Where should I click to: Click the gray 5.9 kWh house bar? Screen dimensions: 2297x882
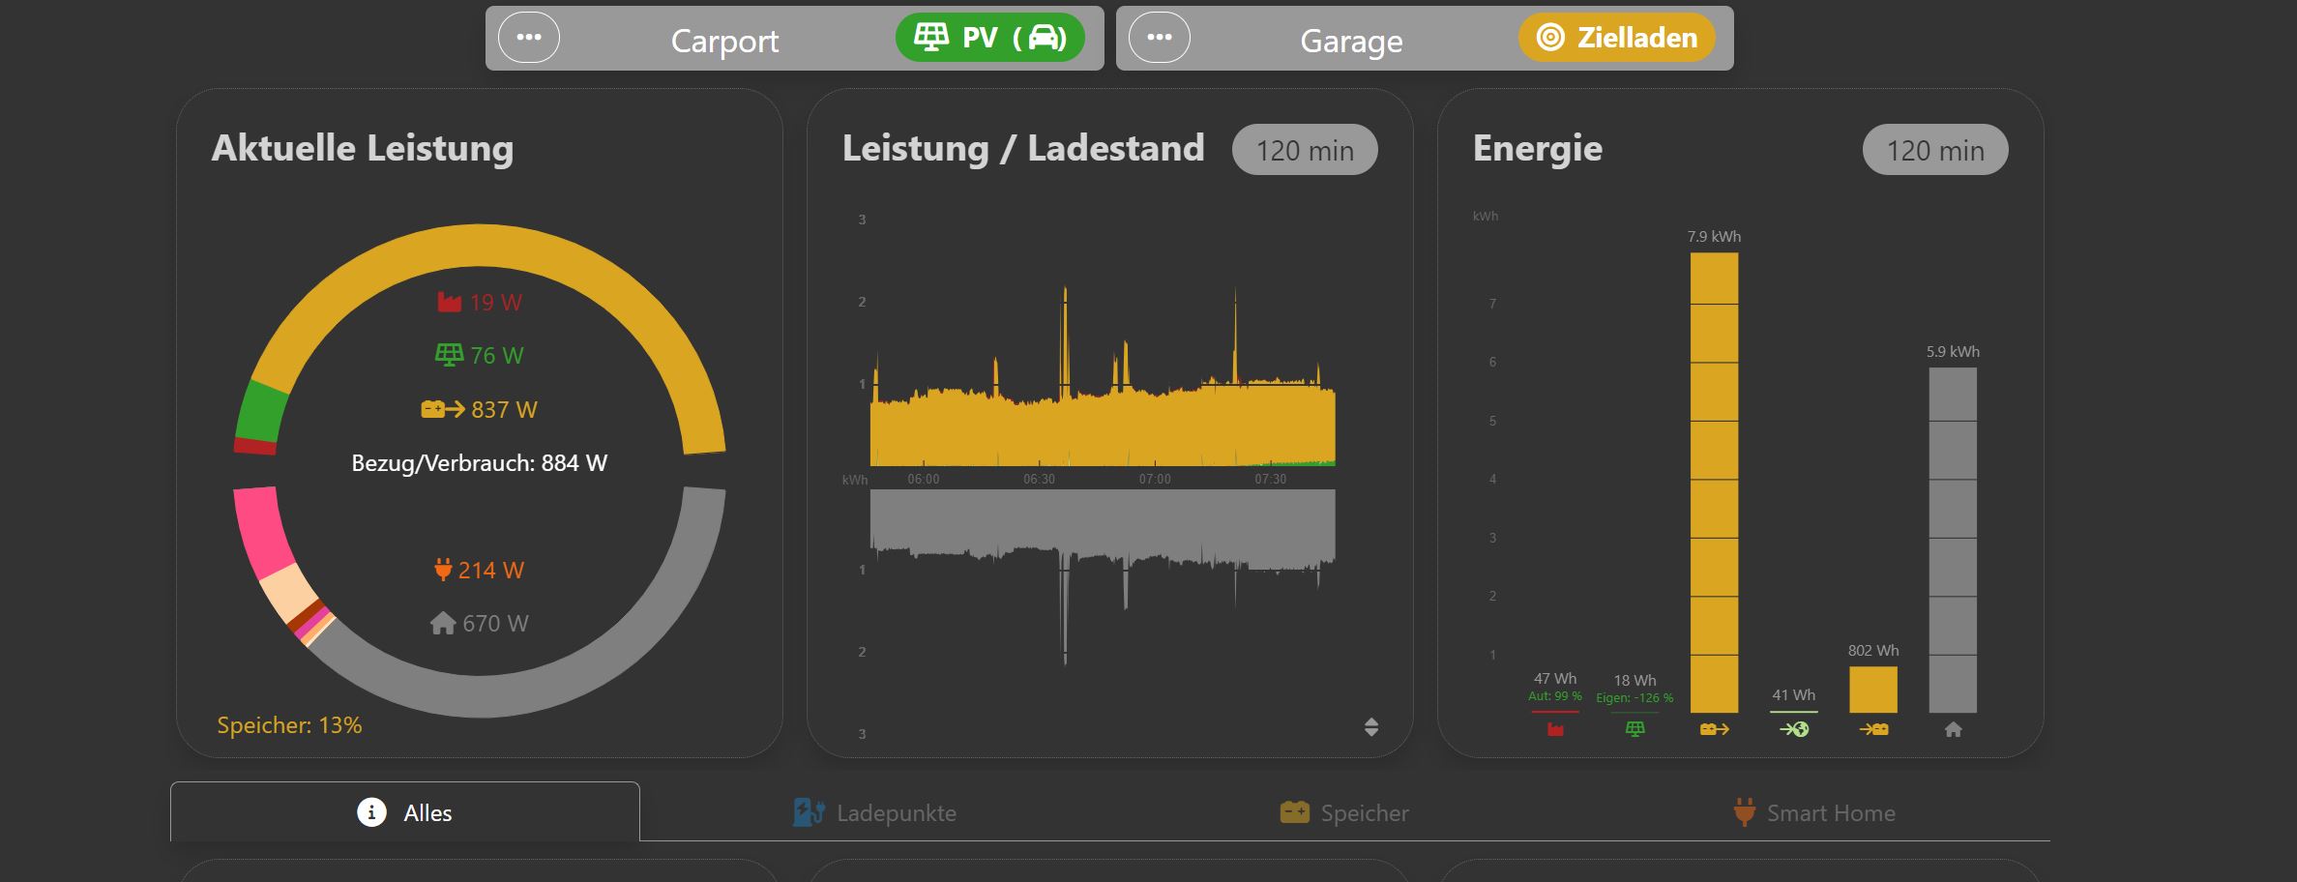tap(1953, 540)
